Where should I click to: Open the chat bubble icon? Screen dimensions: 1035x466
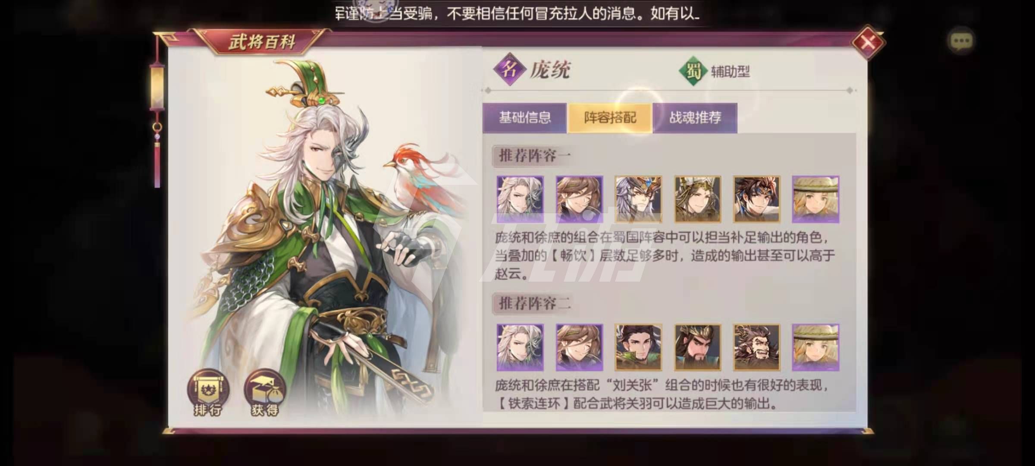click(x=961, y=41)
